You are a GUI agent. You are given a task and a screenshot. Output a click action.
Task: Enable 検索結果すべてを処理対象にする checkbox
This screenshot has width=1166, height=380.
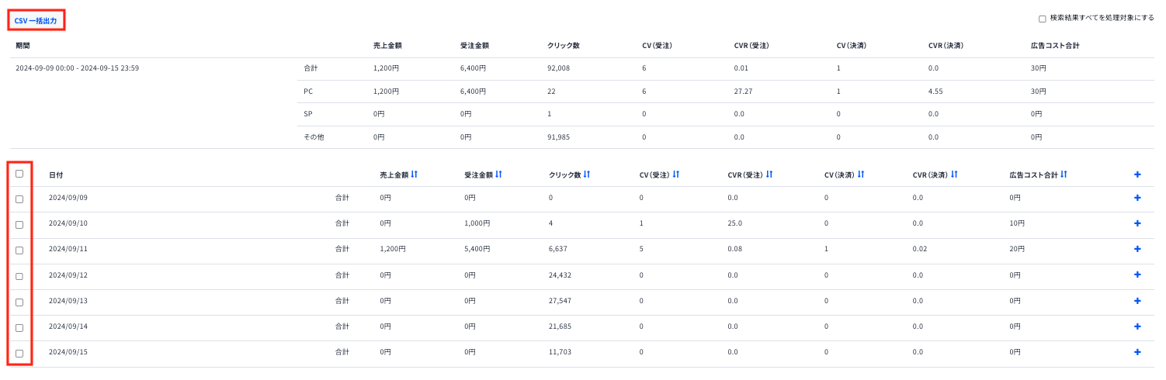point(1043,19)
